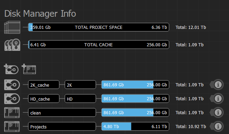
Task: Click the Total Cache hard drives icon
Action: point(12,45)
